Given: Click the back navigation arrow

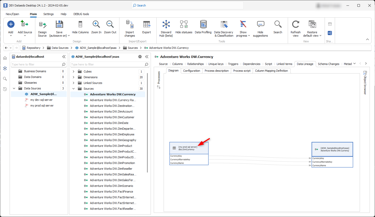Looking at the screenshot, I should [6, 48].
